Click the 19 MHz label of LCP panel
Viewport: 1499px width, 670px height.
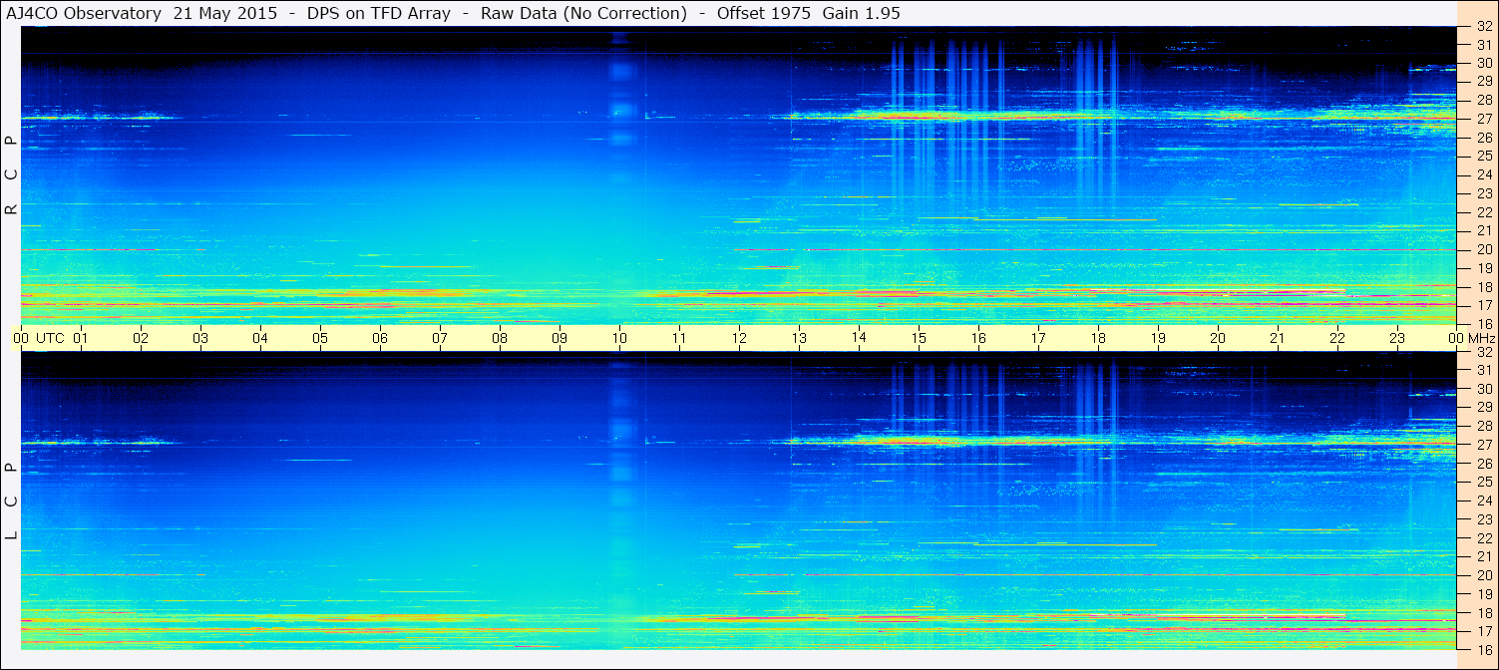(1484, 594)
